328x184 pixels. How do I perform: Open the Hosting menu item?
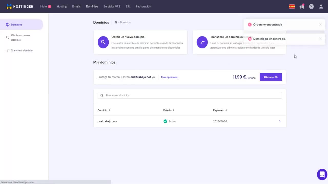[x=62, y=6]
